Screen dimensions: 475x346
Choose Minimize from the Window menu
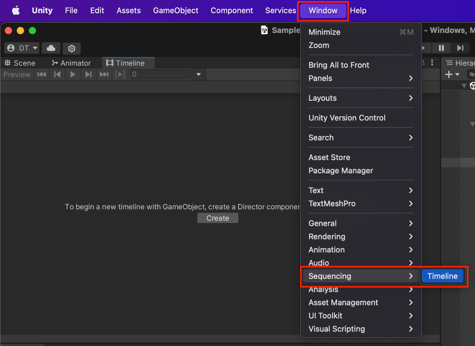[x=361, y=32]
